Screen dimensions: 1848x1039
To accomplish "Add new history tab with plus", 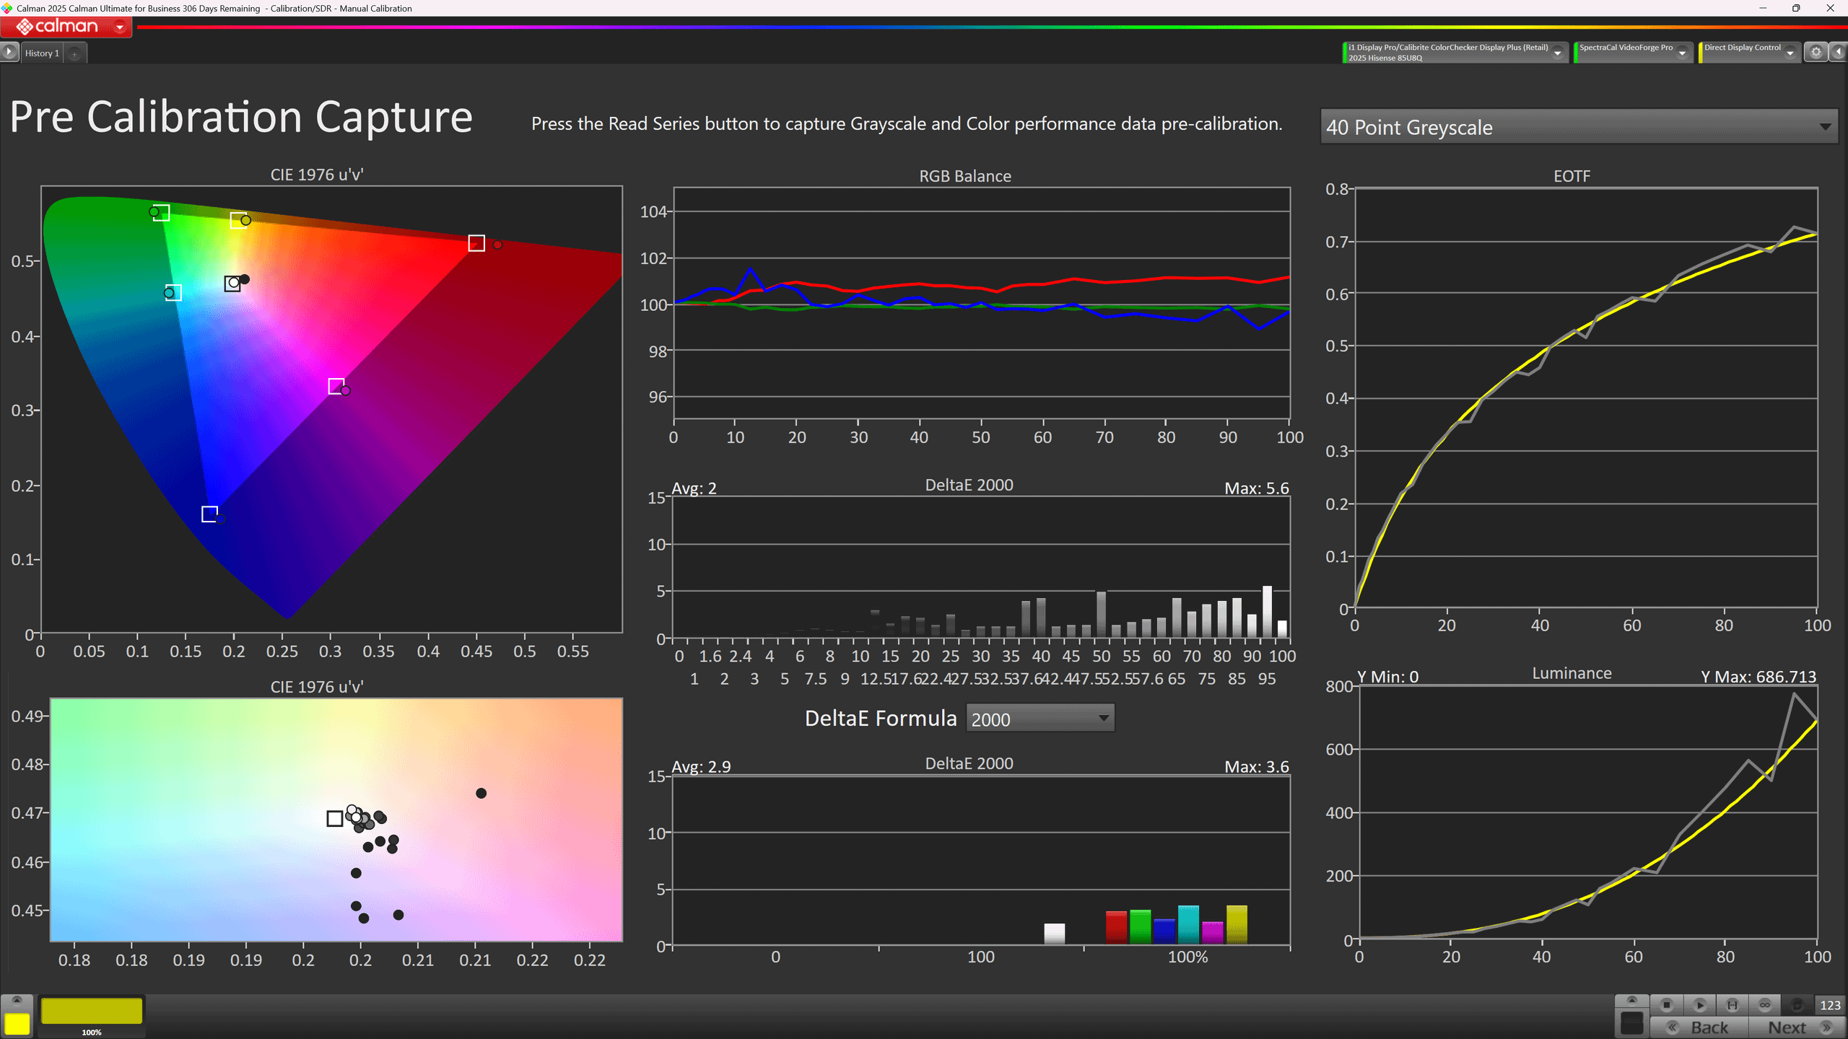I will [74, 53].
